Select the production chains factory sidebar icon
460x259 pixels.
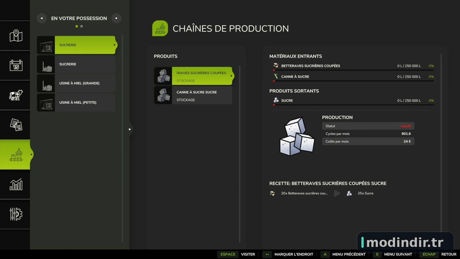click(16, 155)
